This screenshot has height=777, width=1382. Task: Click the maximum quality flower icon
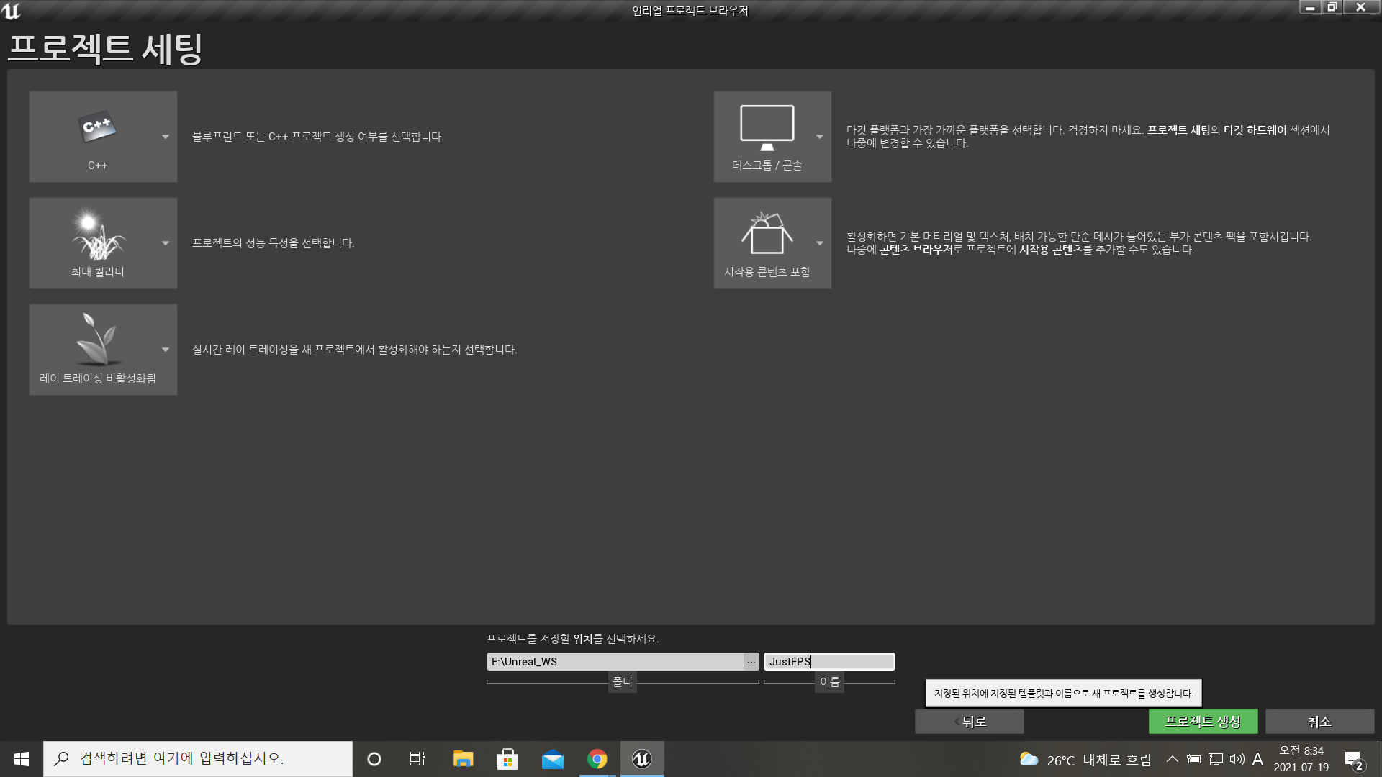[97, 235]
